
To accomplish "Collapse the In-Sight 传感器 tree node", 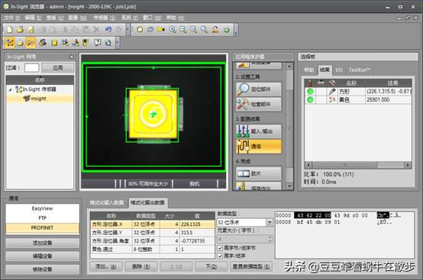I will (x=10, y=90).
